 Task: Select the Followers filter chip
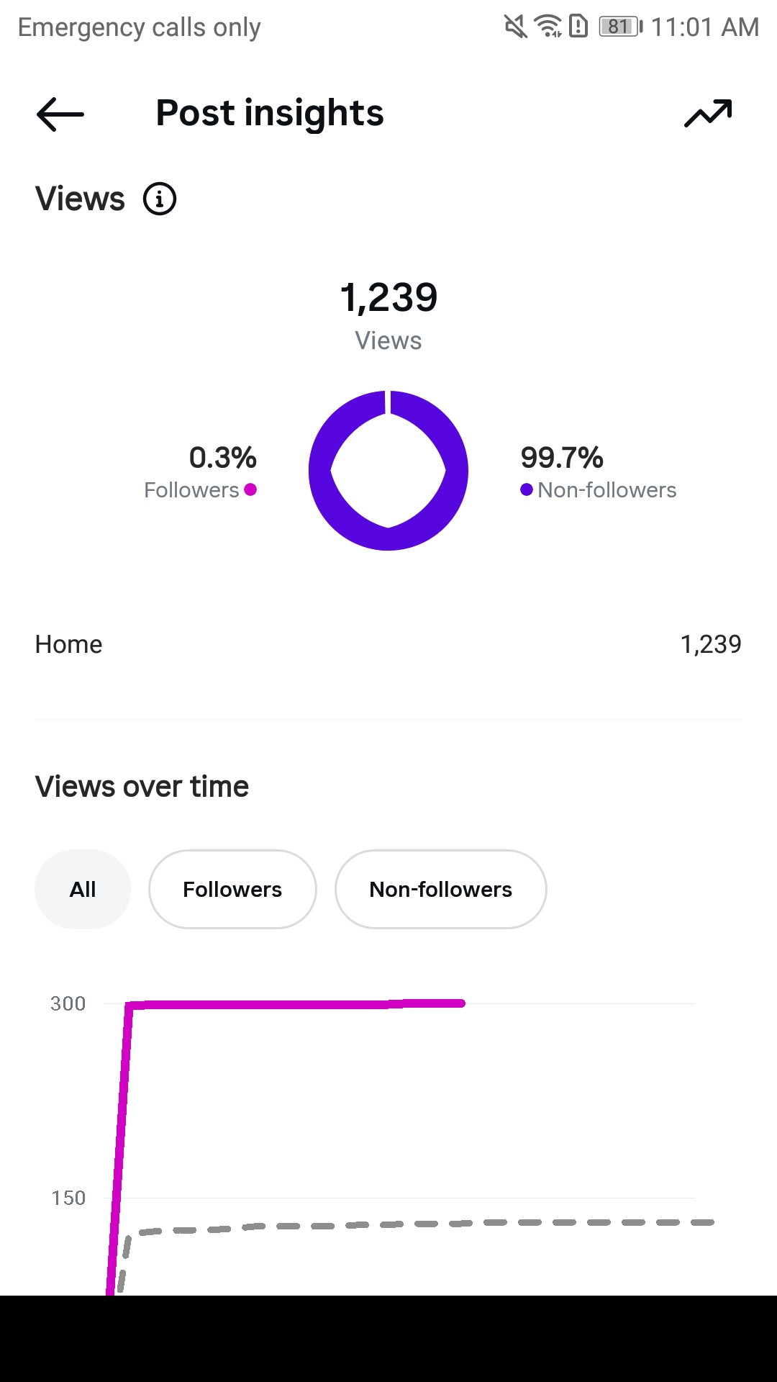tap(232, 890)
